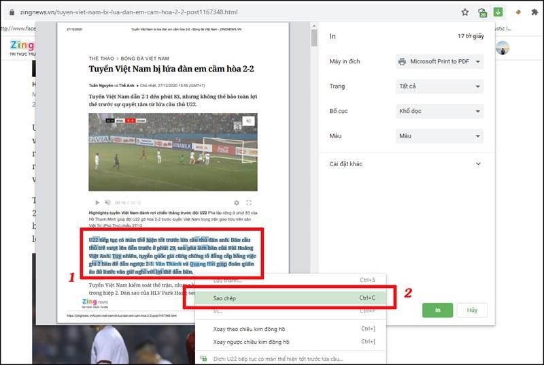Screen dimensions: 544x365
Task: Click the orange extension icon in toolbar
Action: (518, 12)
